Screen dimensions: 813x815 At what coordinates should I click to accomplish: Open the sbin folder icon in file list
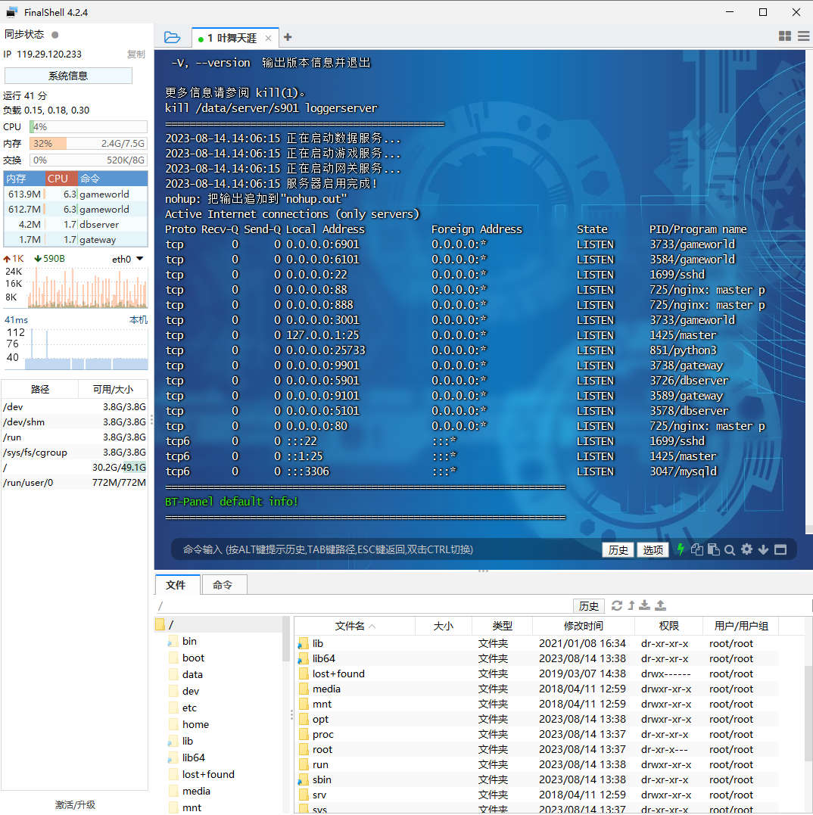[x=304, y=780]
